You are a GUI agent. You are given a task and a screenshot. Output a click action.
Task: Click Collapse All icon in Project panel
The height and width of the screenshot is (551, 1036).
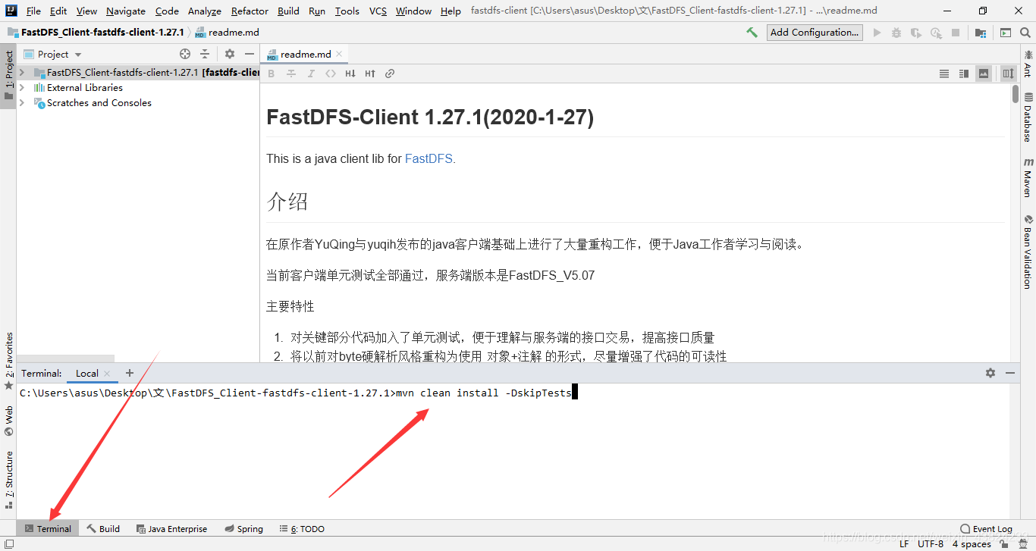click(x=205, y=54)
